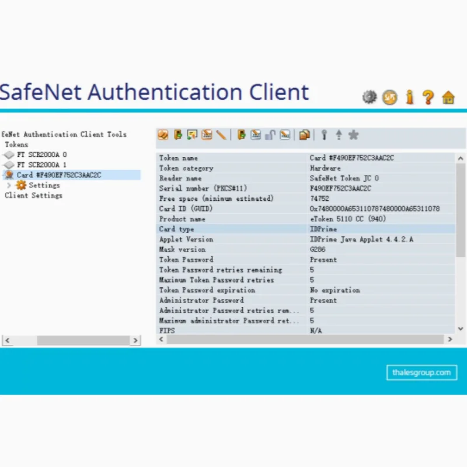Click the value eToken 5110 CC (940)
This screenshot has height=467, width=467.
347,219
